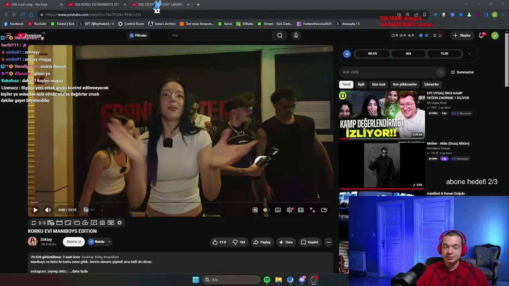Select the İlgili filter chip
This screenshot has height=286, width=509.
pyautogui.click(x=361, y=85)
